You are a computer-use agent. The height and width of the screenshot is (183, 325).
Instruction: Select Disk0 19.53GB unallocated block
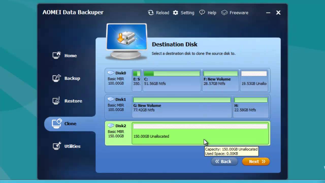pos(254,81)
